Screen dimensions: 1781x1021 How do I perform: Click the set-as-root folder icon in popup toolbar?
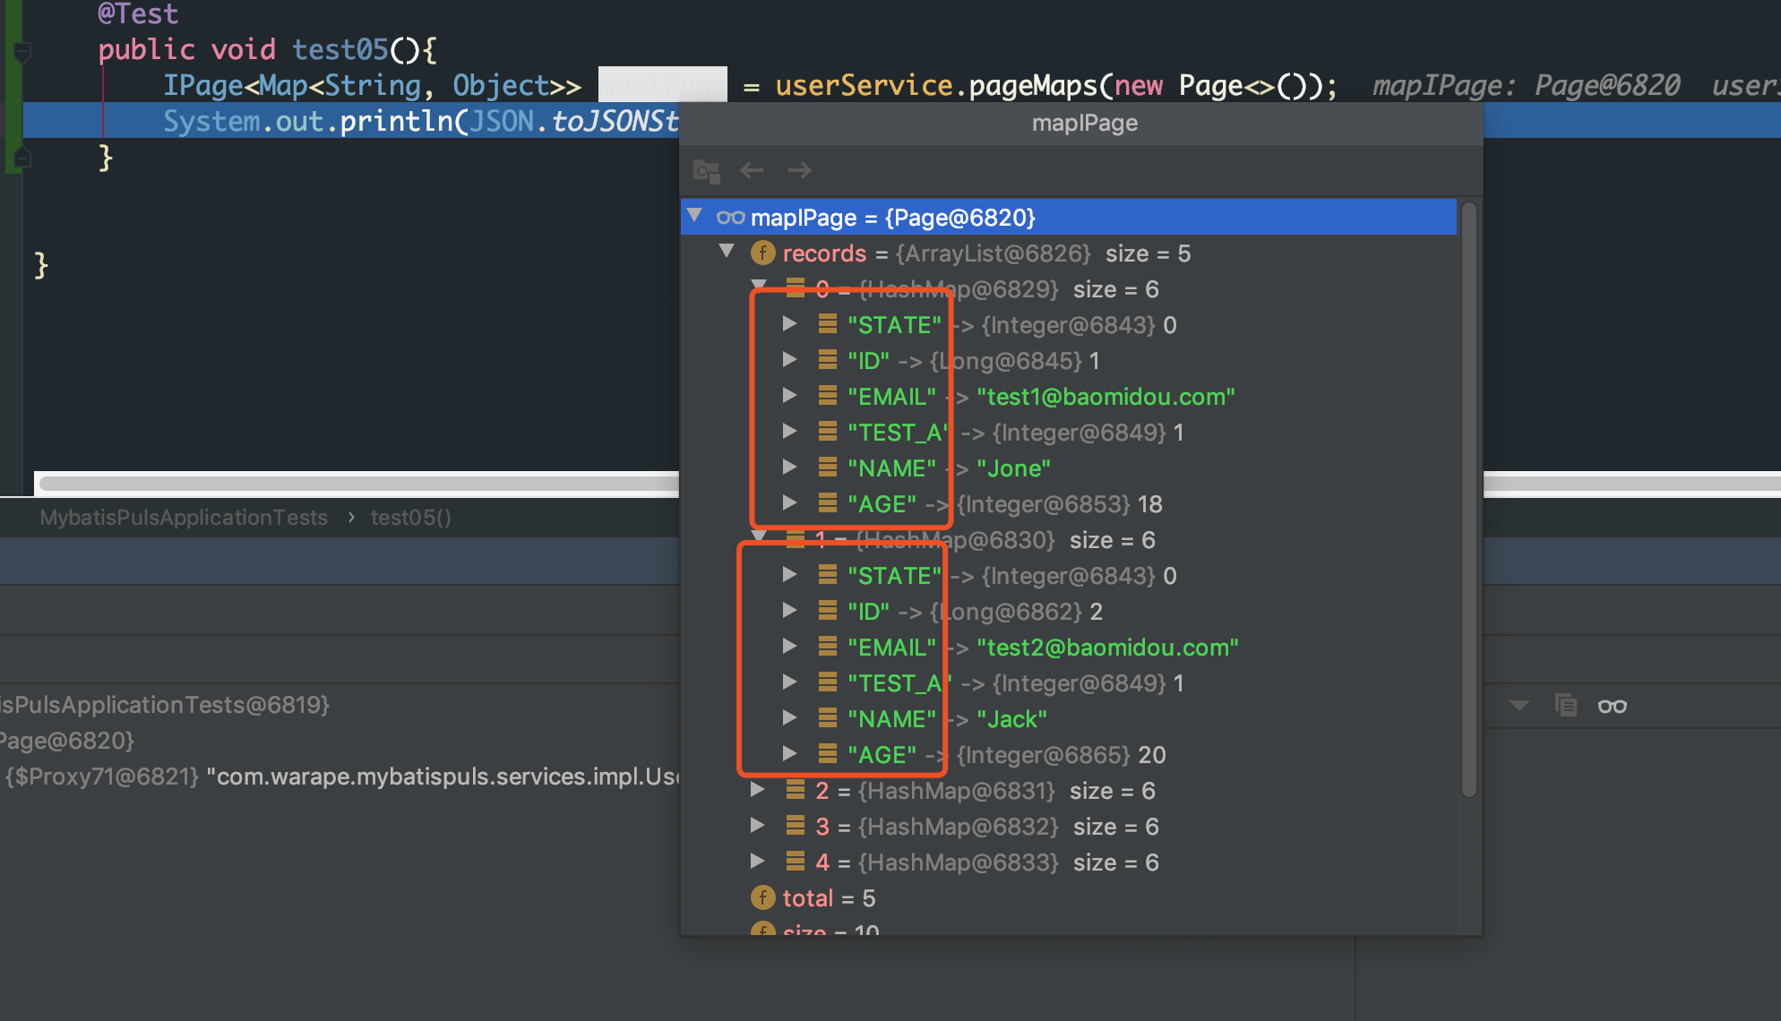[x=706, y=170]
